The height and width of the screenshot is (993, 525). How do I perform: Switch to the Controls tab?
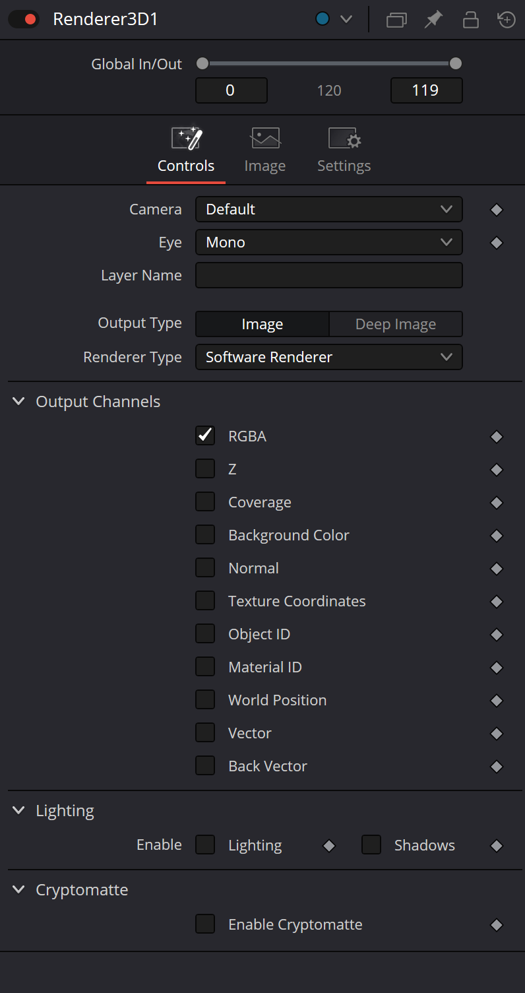(186, 150)
